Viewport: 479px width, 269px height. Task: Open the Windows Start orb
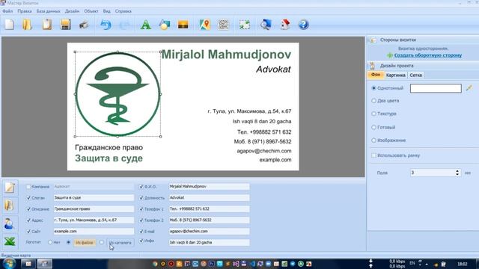pyautogui.click(x=9, y=264)
